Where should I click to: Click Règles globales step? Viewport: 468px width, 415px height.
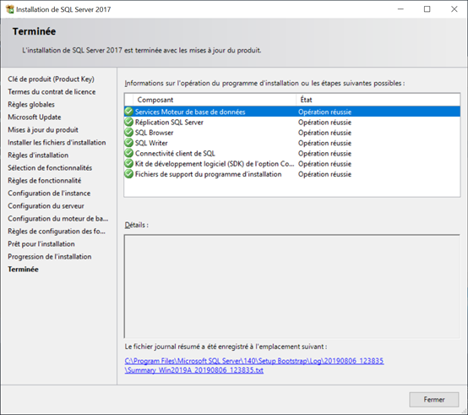(x=31, y=105)
